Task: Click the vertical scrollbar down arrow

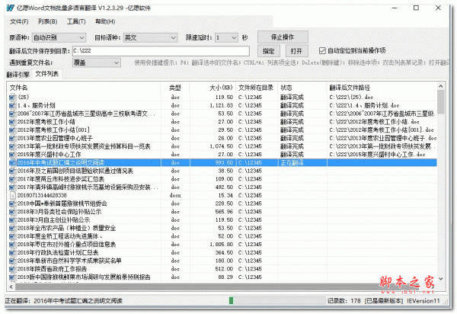Action: 441,279
